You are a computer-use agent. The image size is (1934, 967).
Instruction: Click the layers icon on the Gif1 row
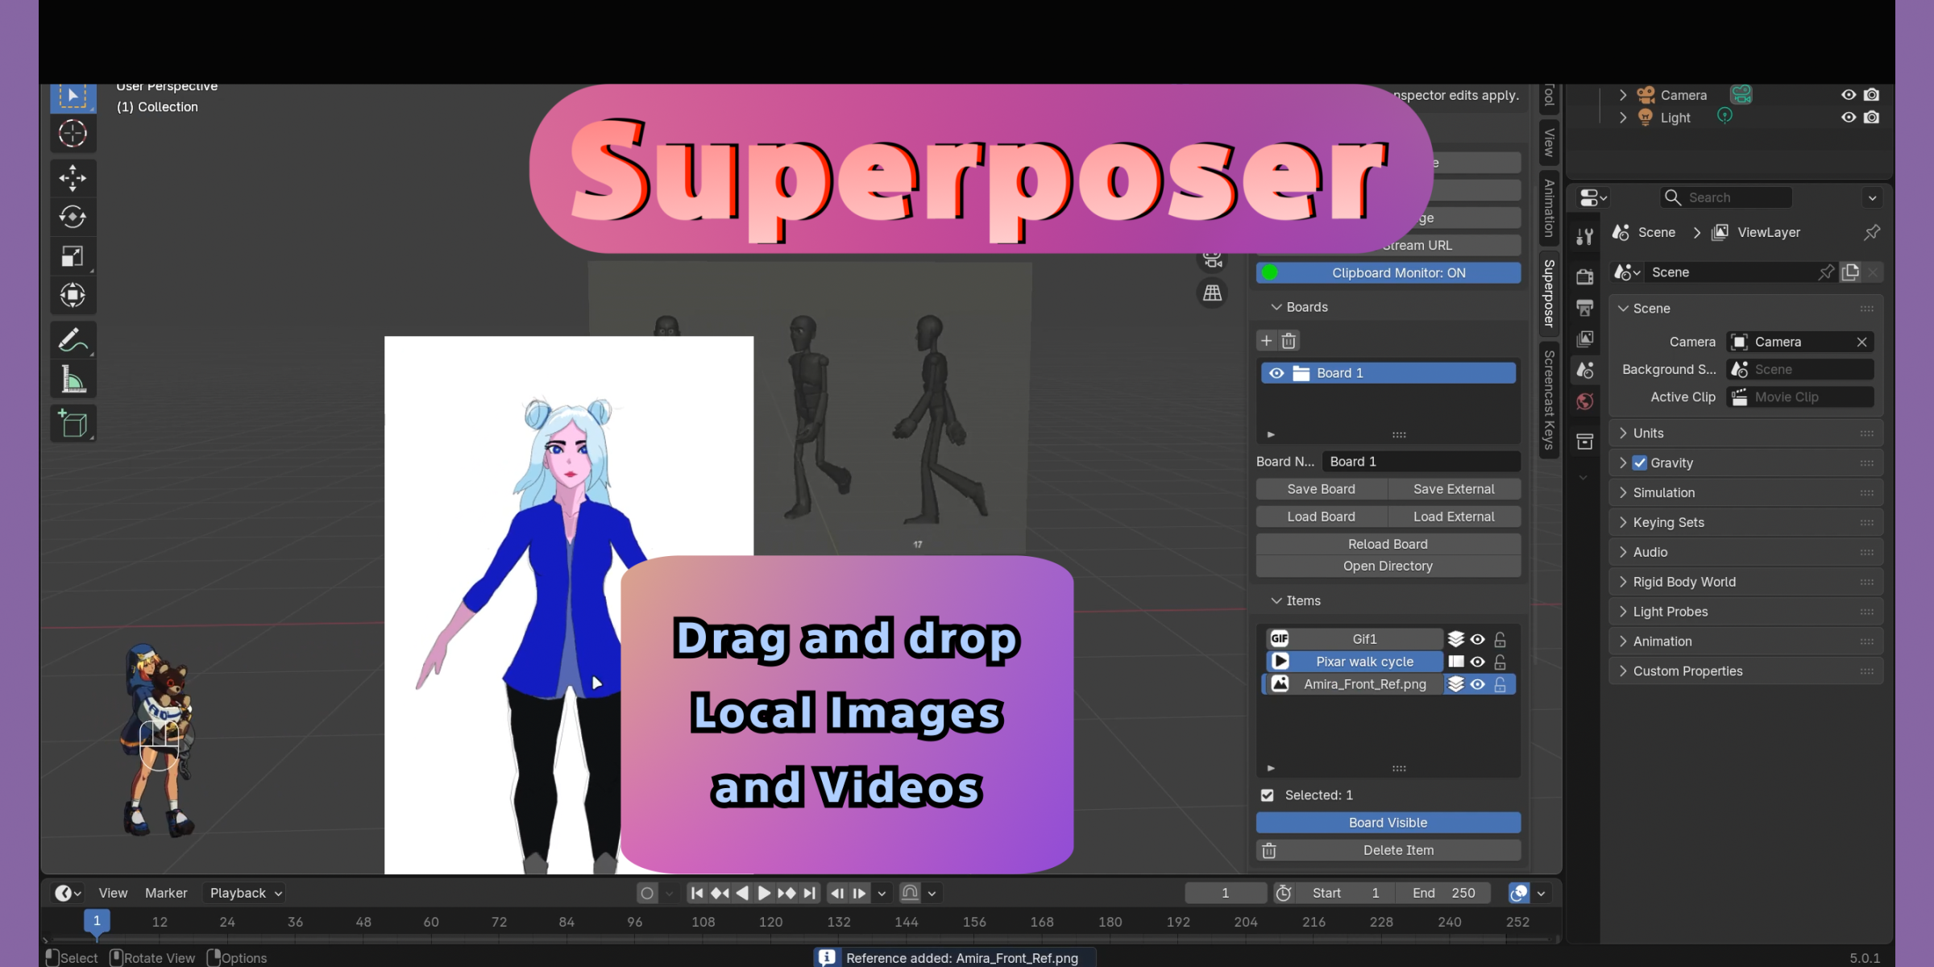coord(1455,639)
